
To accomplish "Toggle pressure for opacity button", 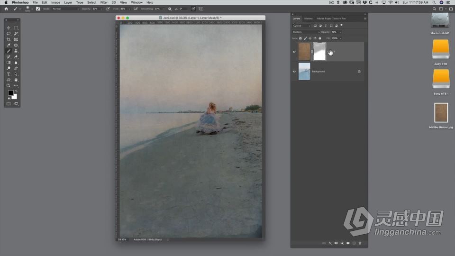I will pyautogui.click(x=108, y=9).
